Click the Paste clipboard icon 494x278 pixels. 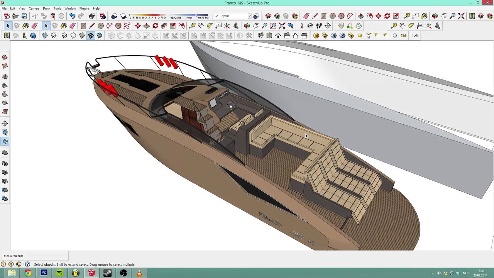pos(53,16)
